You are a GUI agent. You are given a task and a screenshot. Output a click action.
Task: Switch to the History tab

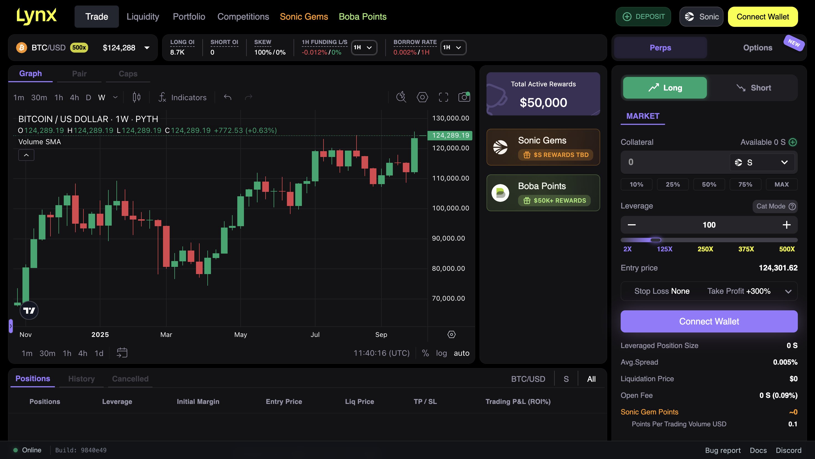(81, 378)
